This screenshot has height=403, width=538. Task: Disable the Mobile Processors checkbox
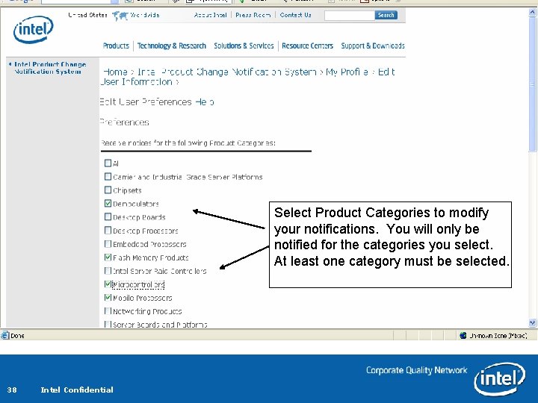108,298
